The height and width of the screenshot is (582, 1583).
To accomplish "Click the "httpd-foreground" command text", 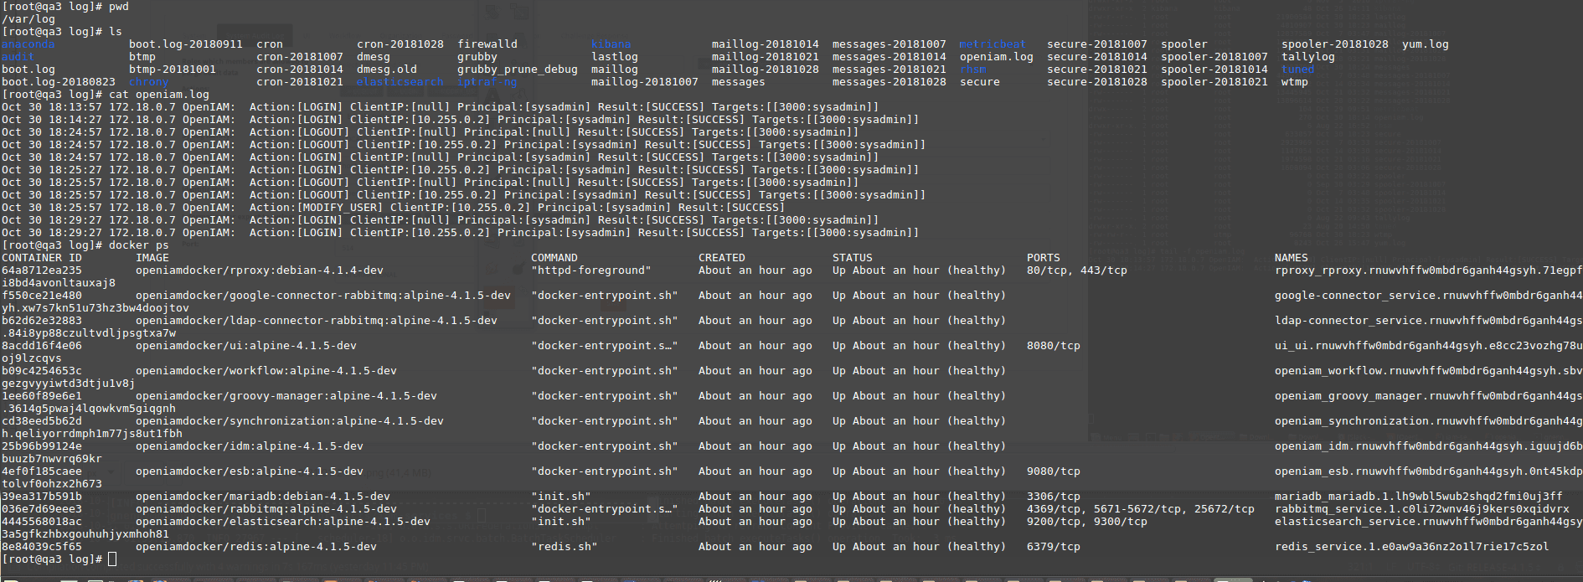I will 590,270.
